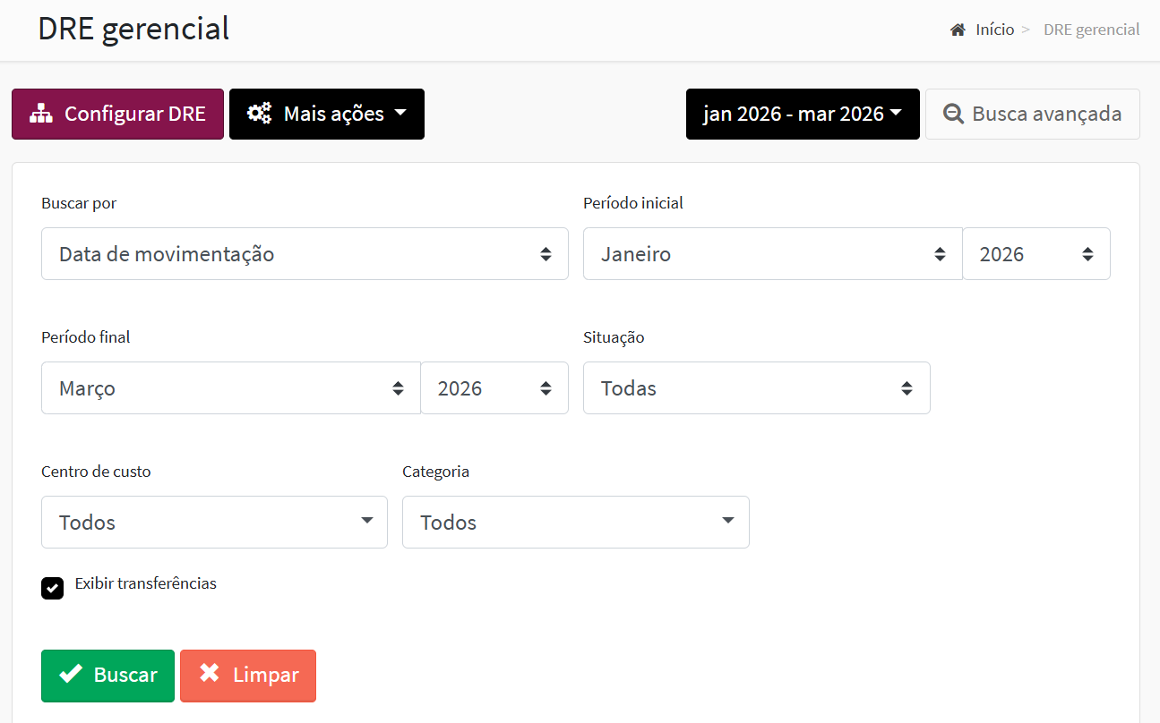Click the home icon next to Início
The image size is (1160, 723).
(958, 30)
